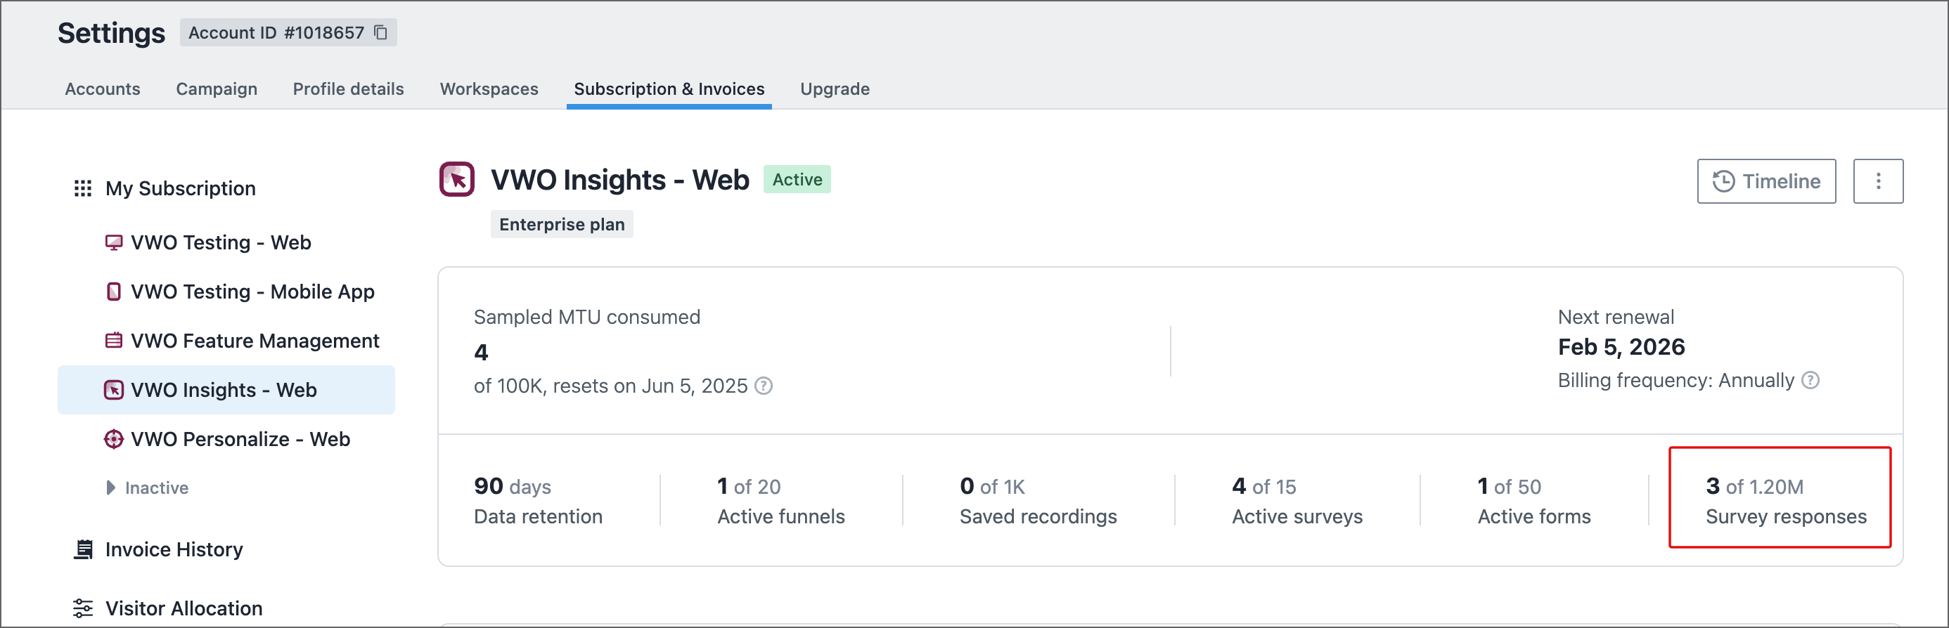Screen dimensions: 1949x628
Task: Click the 1 of 20 Active funnels stat
Action: pyautogui.click(x=781, y=501)
